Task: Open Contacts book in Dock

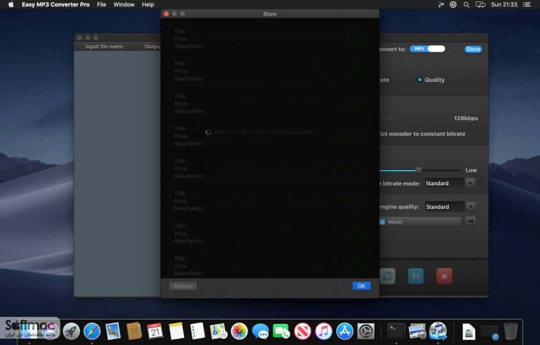Action: (x=134, y=331)
